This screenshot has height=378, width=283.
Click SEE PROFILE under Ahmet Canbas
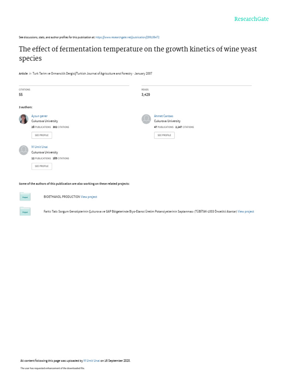click(x=164, y=135)
